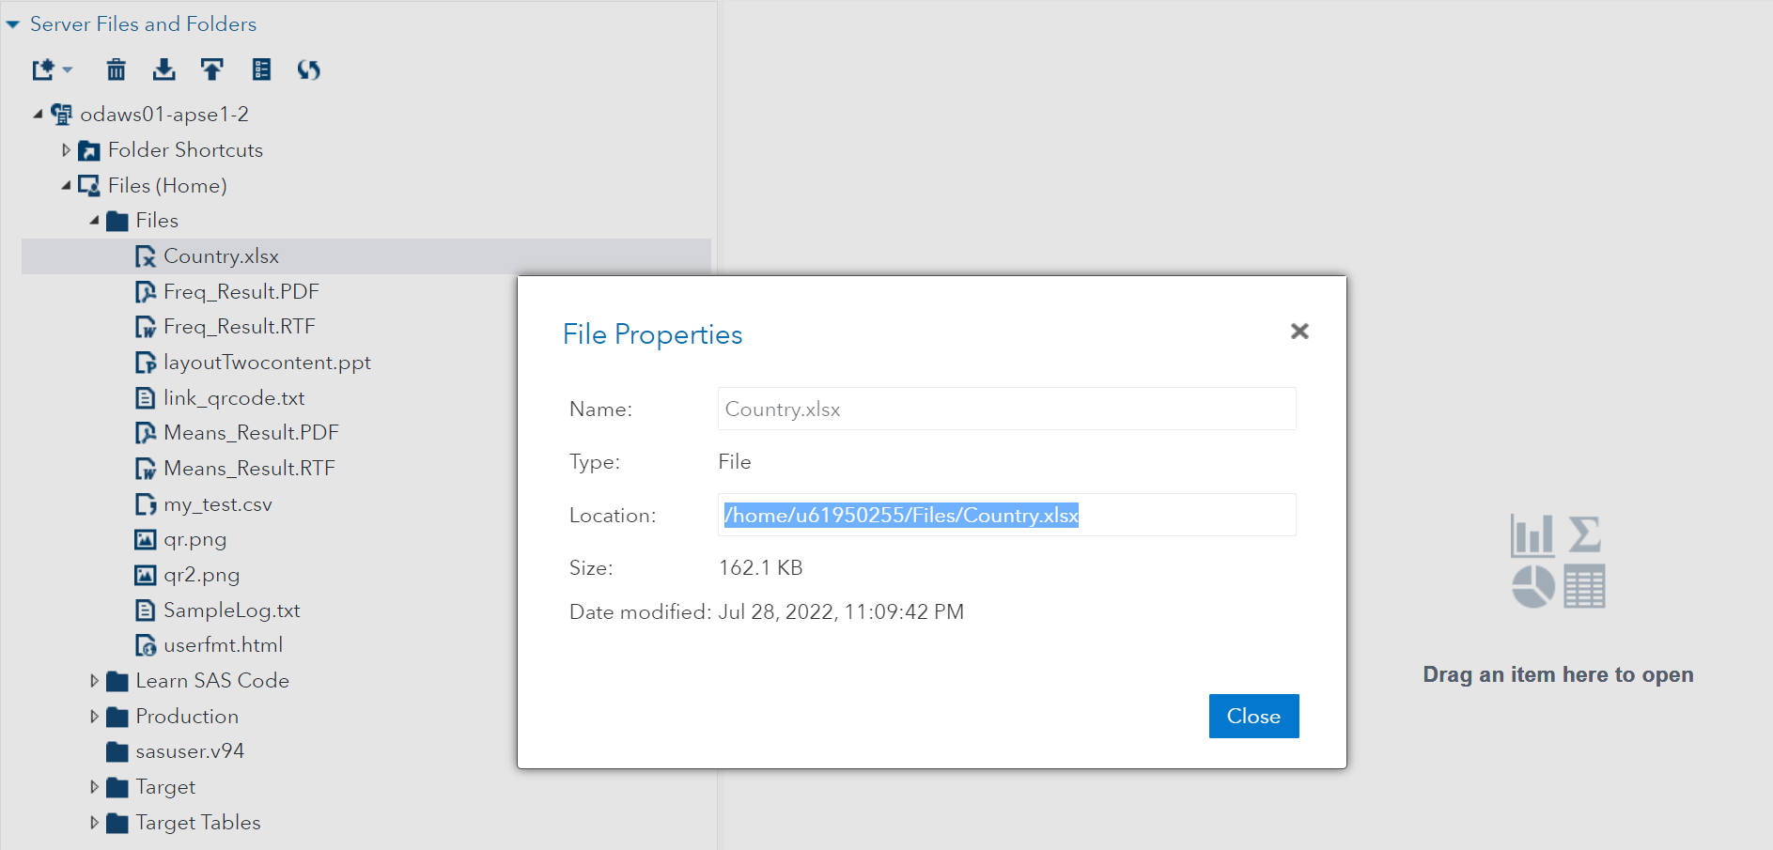Select my_test.csv in the file tree
The width and height of the screenshot is (1773, 850).
[x=218, y=504]
